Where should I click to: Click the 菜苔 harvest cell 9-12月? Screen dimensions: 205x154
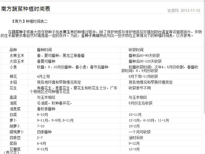click(134, 143)
